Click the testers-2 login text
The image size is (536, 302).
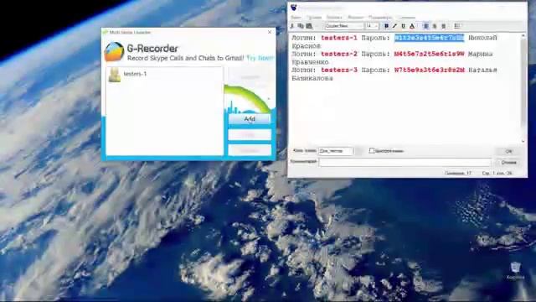coord(338,54)
